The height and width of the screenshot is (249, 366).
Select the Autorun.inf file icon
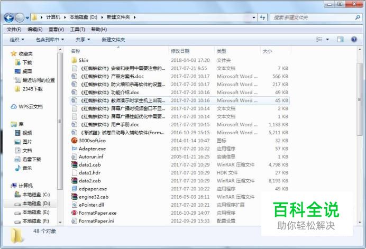[74, 156]
